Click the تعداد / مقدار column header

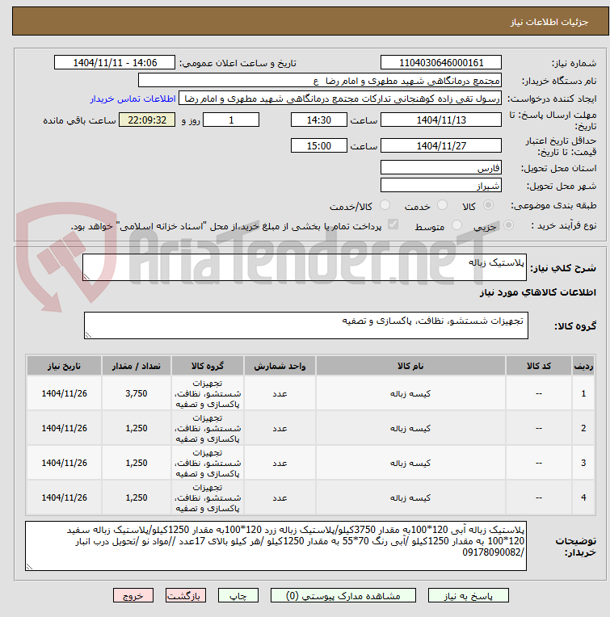[137, 367]
